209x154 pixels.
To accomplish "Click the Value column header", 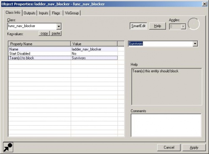I will [94, 44].
